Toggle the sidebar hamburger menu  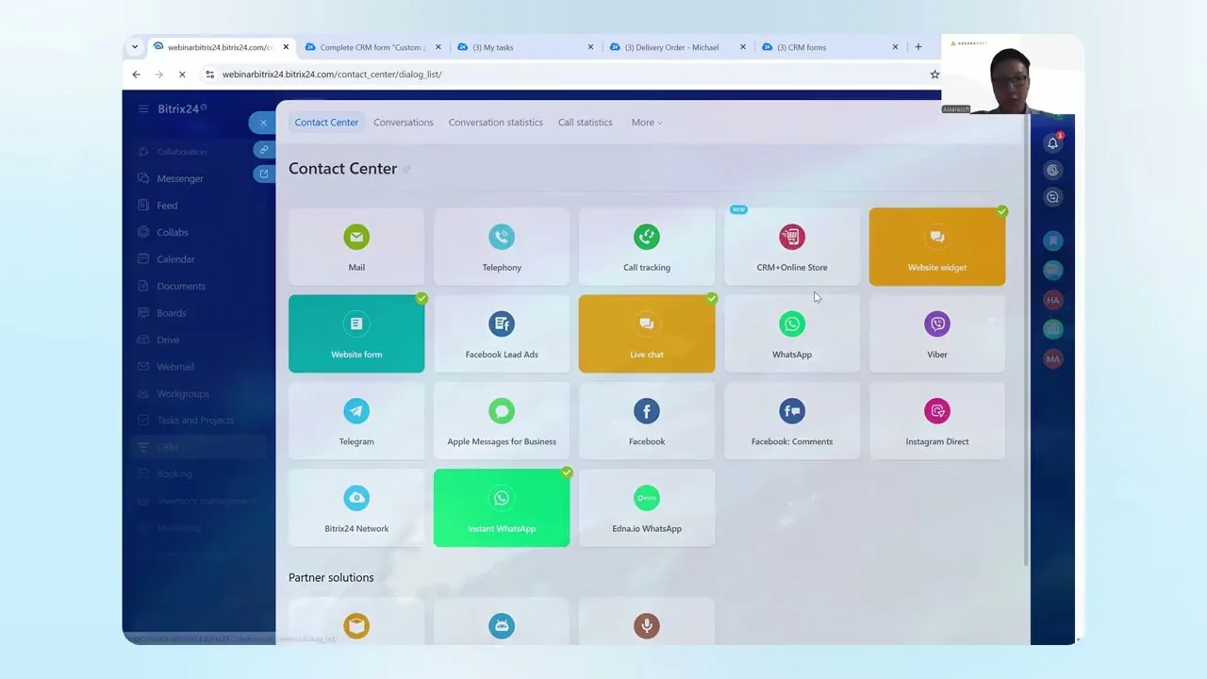[x=143, y=108]
